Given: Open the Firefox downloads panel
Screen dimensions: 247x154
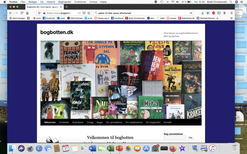Looking at the screenshot, I should (202, 13).
